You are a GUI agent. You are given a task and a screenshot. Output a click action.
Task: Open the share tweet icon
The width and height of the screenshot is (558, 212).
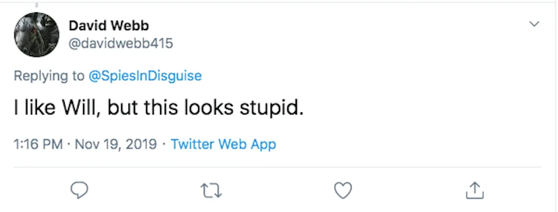point(475,190)
